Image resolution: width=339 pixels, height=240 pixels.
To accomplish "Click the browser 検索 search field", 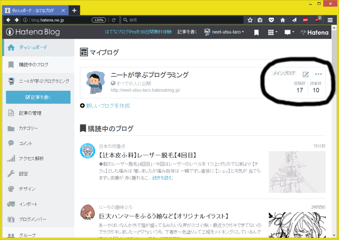I will point(182,20).
